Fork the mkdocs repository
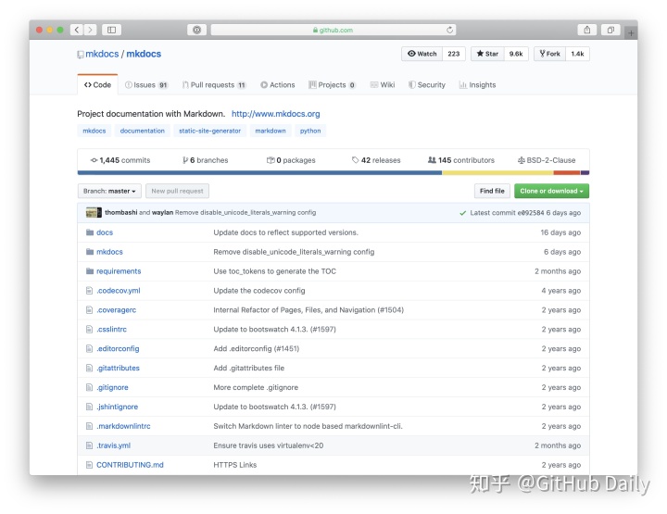Viewport: 667px width, 514px height. click(549, 54)
